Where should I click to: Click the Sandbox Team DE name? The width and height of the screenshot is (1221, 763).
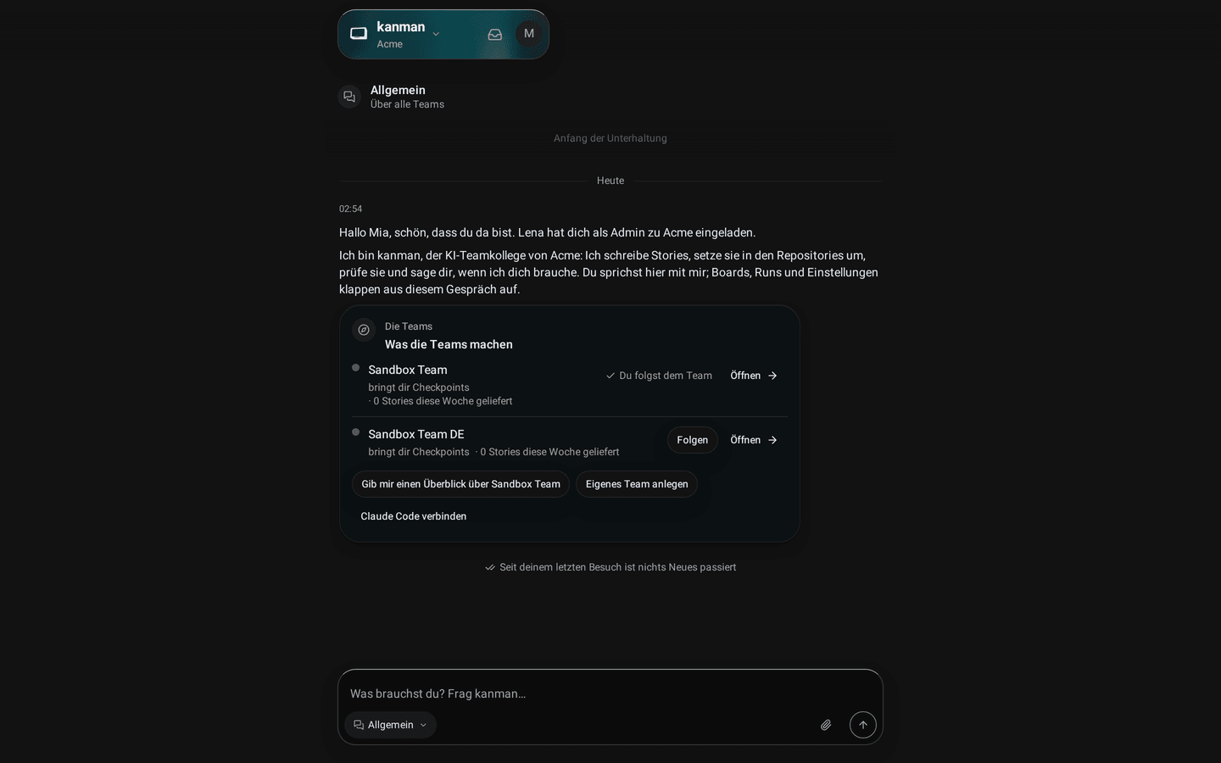416,434
